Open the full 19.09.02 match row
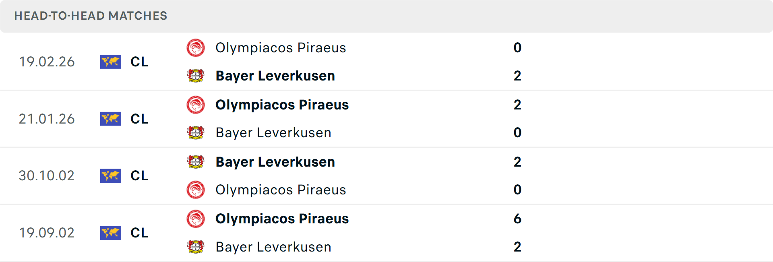Image resolution: width=773 pixels, height=262 pixels. 386,233
